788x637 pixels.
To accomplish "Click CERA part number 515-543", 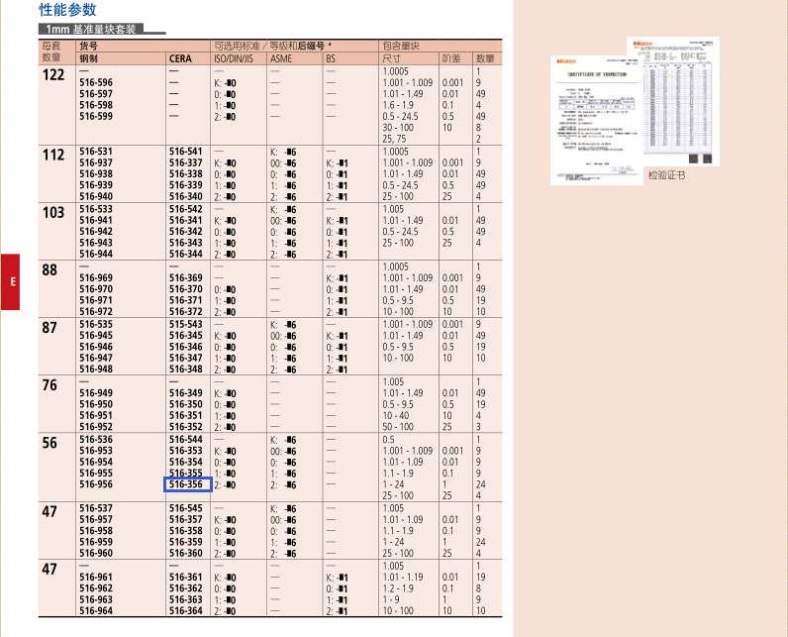I will (186, 324).
